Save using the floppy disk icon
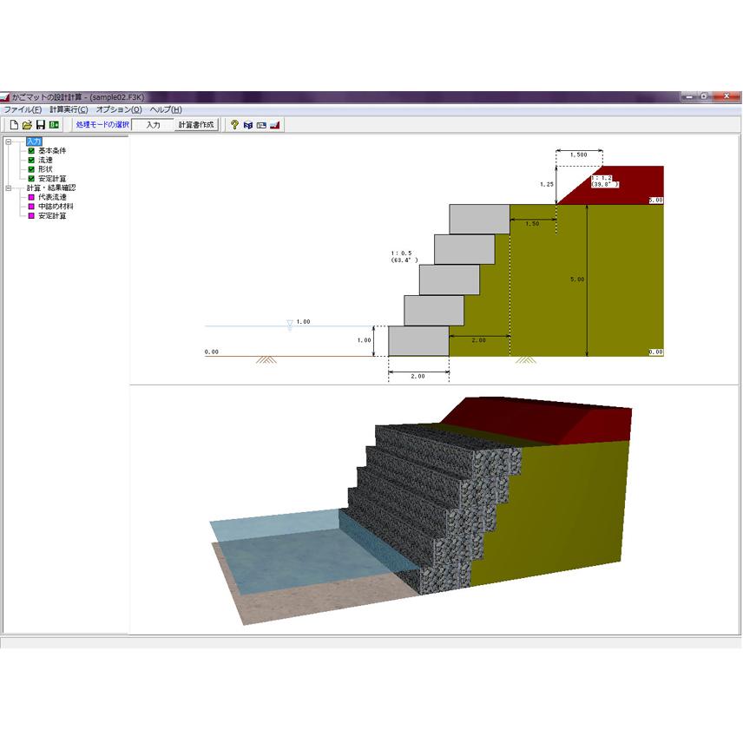The height and width of the screenshot is (743, 743). tap(41, 125)
